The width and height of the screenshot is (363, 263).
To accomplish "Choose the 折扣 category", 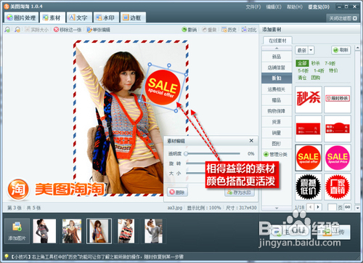I will pyautogui.click(x=277, y=78).
